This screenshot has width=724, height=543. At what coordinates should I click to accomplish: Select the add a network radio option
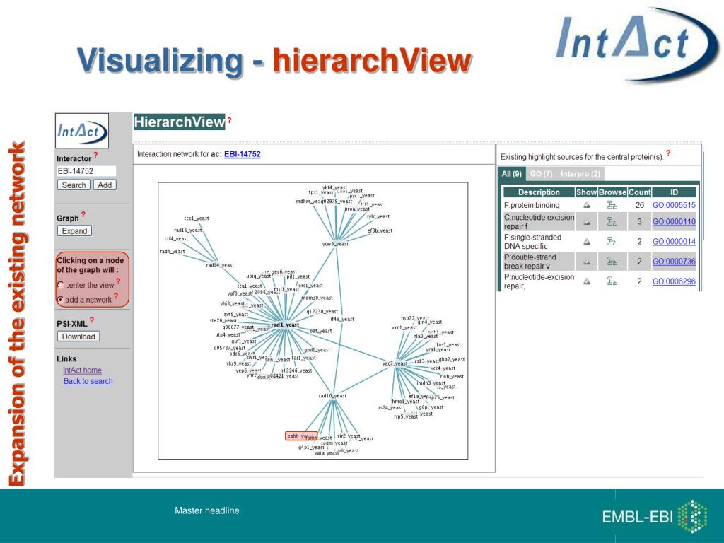61,300
